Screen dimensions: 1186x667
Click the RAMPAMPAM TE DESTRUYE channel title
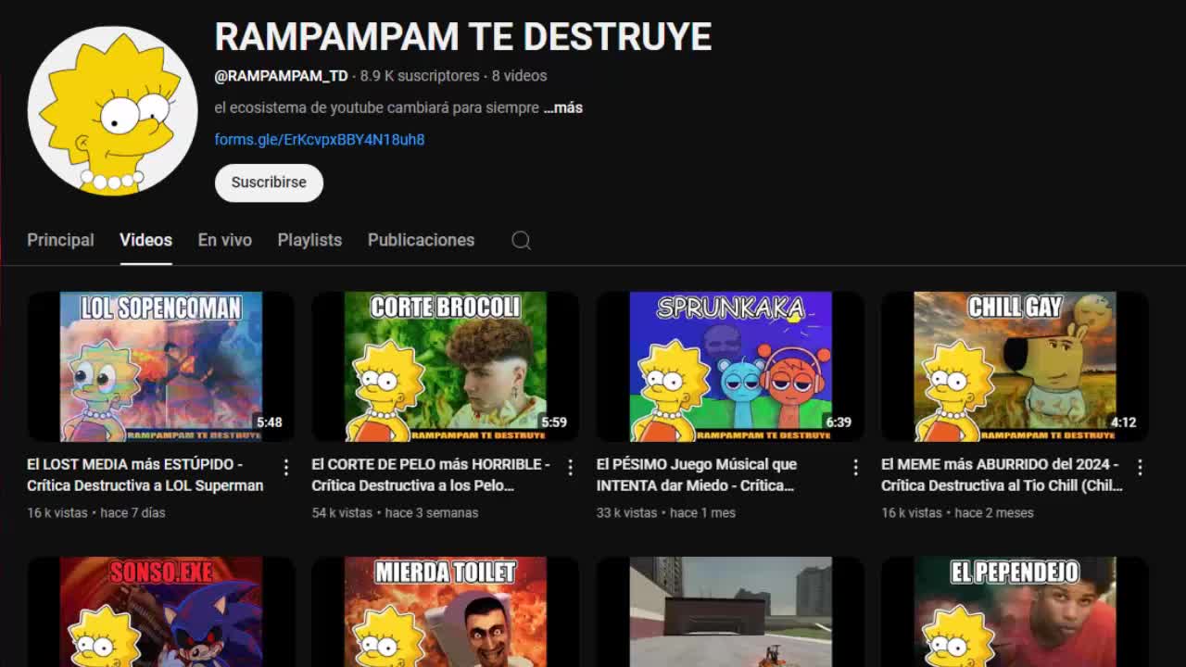coord(463,37)
